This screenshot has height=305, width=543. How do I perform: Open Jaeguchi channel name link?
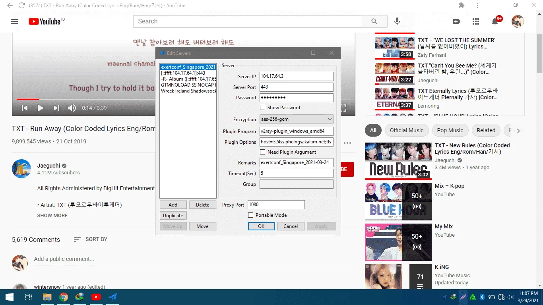coord(48,166)
